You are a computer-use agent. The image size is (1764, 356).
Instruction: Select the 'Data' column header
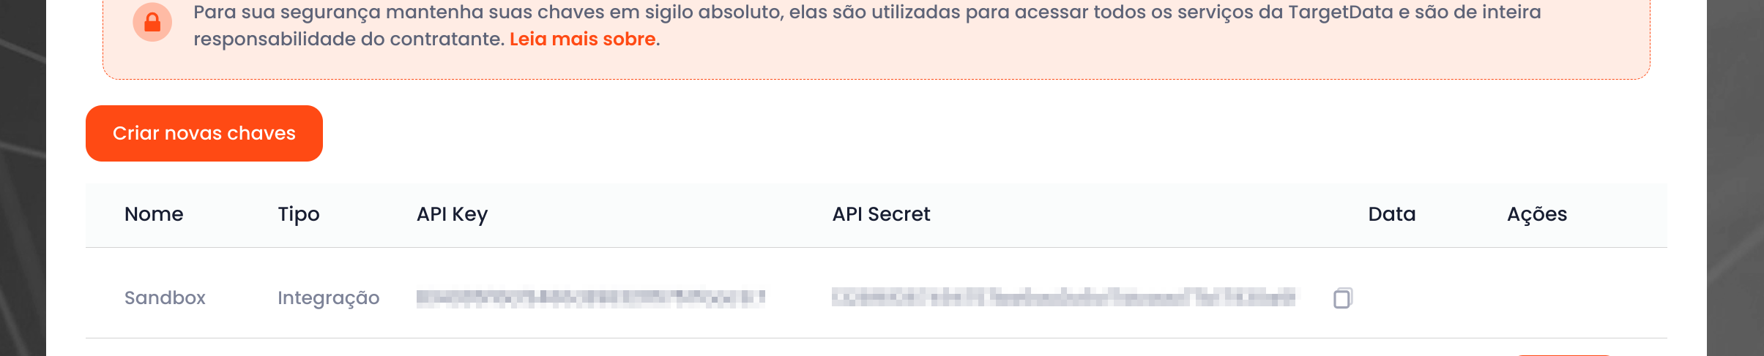pos(1392,214)
